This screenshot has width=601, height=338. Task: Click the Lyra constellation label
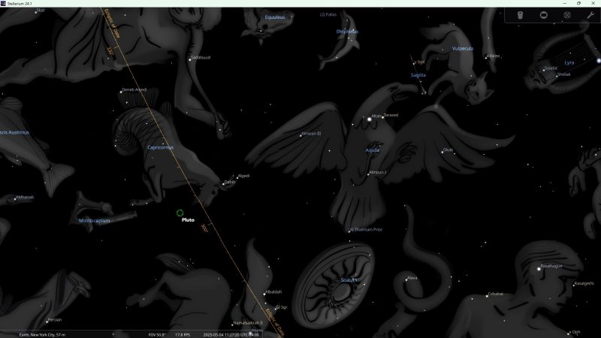[x=569, y=62]
